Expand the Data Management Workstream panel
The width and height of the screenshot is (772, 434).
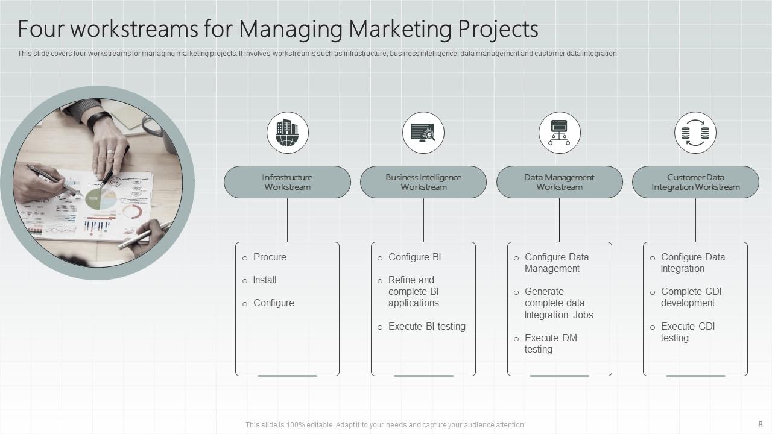click(560, 309)
